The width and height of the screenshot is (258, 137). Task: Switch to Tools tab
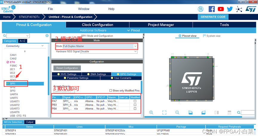224,25
